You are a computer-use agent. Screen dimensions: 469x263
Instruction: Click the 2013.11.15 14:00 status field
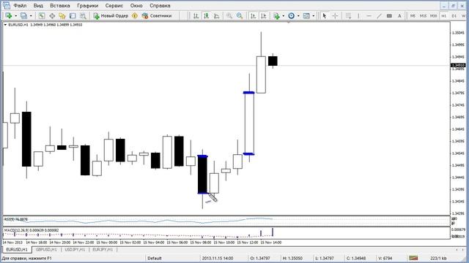[x=218, y=258]
